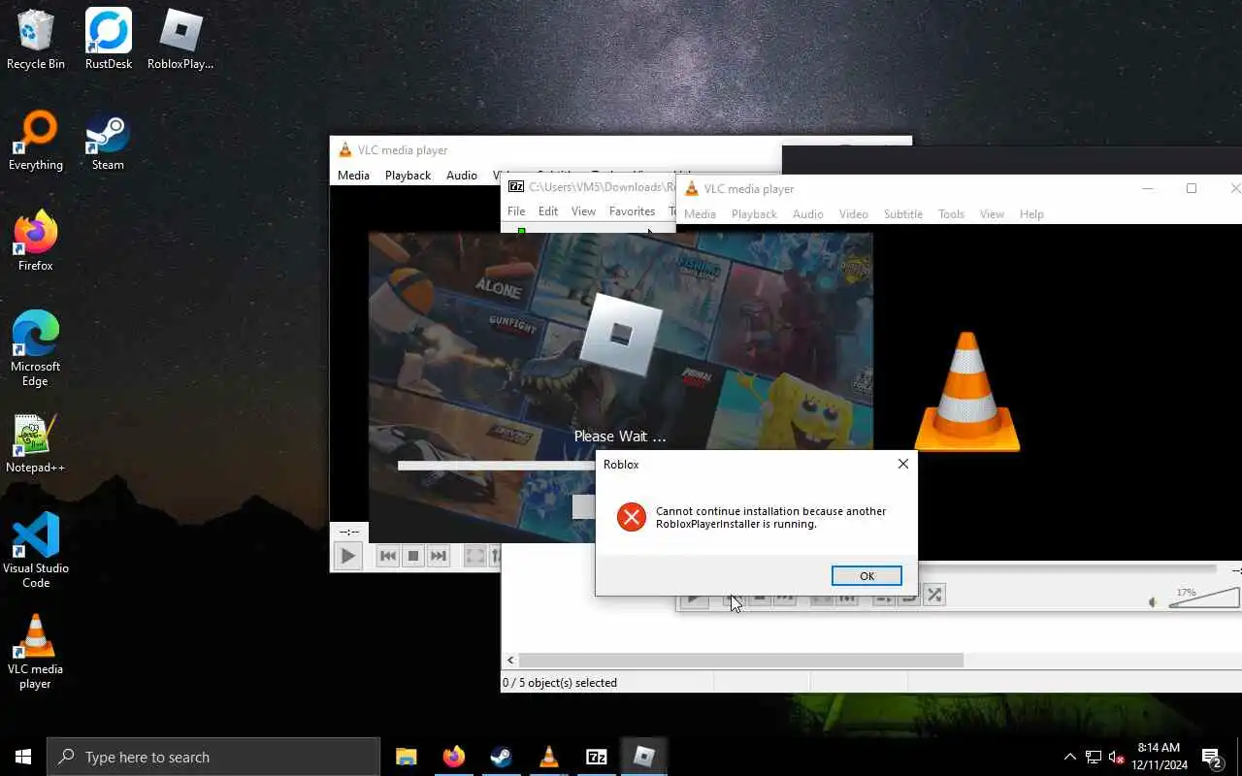Click the "0 / 5 object(s) selected" status text
The width and height of the screenshot is (1242, 776).
(560, 683)
